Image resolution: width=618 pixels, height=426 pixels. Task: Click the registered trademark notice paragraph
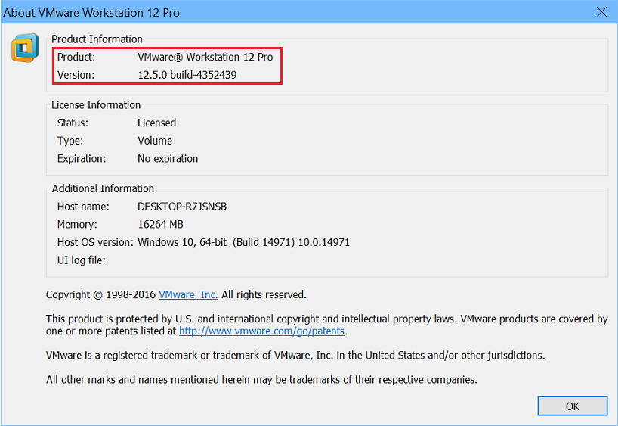pyautogui.click(x=295, y=356)
